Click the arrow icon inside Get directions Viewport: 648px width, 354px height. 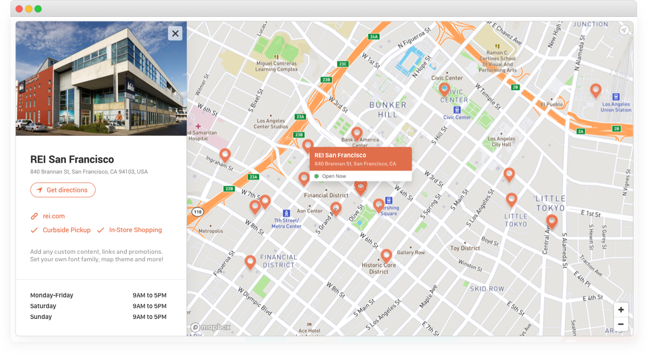click(x=39, y=190)
